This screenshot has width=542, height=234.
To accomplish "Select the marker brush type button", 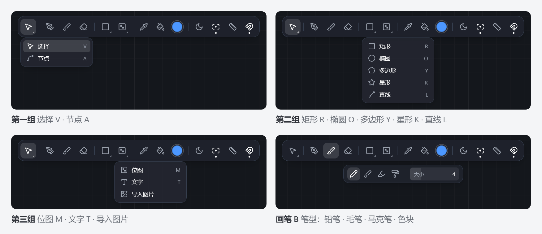I will (381, 174).
